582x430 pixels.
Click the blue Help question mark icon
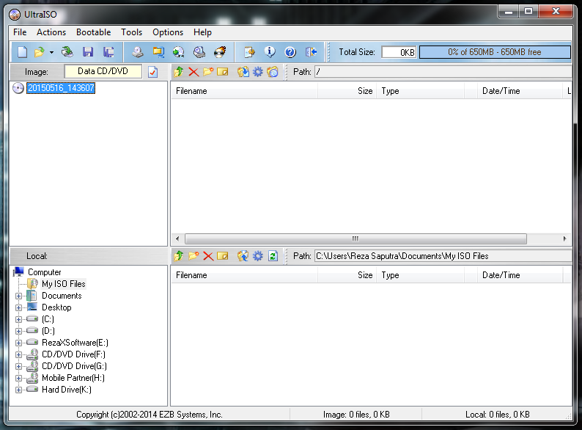(x=290, y=52)
